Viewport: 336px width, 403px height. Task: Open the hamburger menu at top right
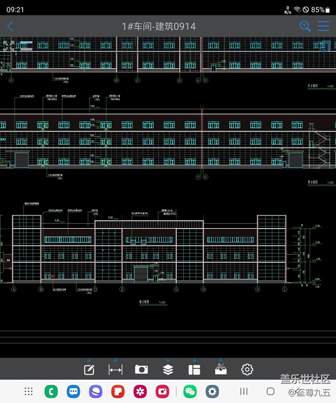[x=324, y=26]
